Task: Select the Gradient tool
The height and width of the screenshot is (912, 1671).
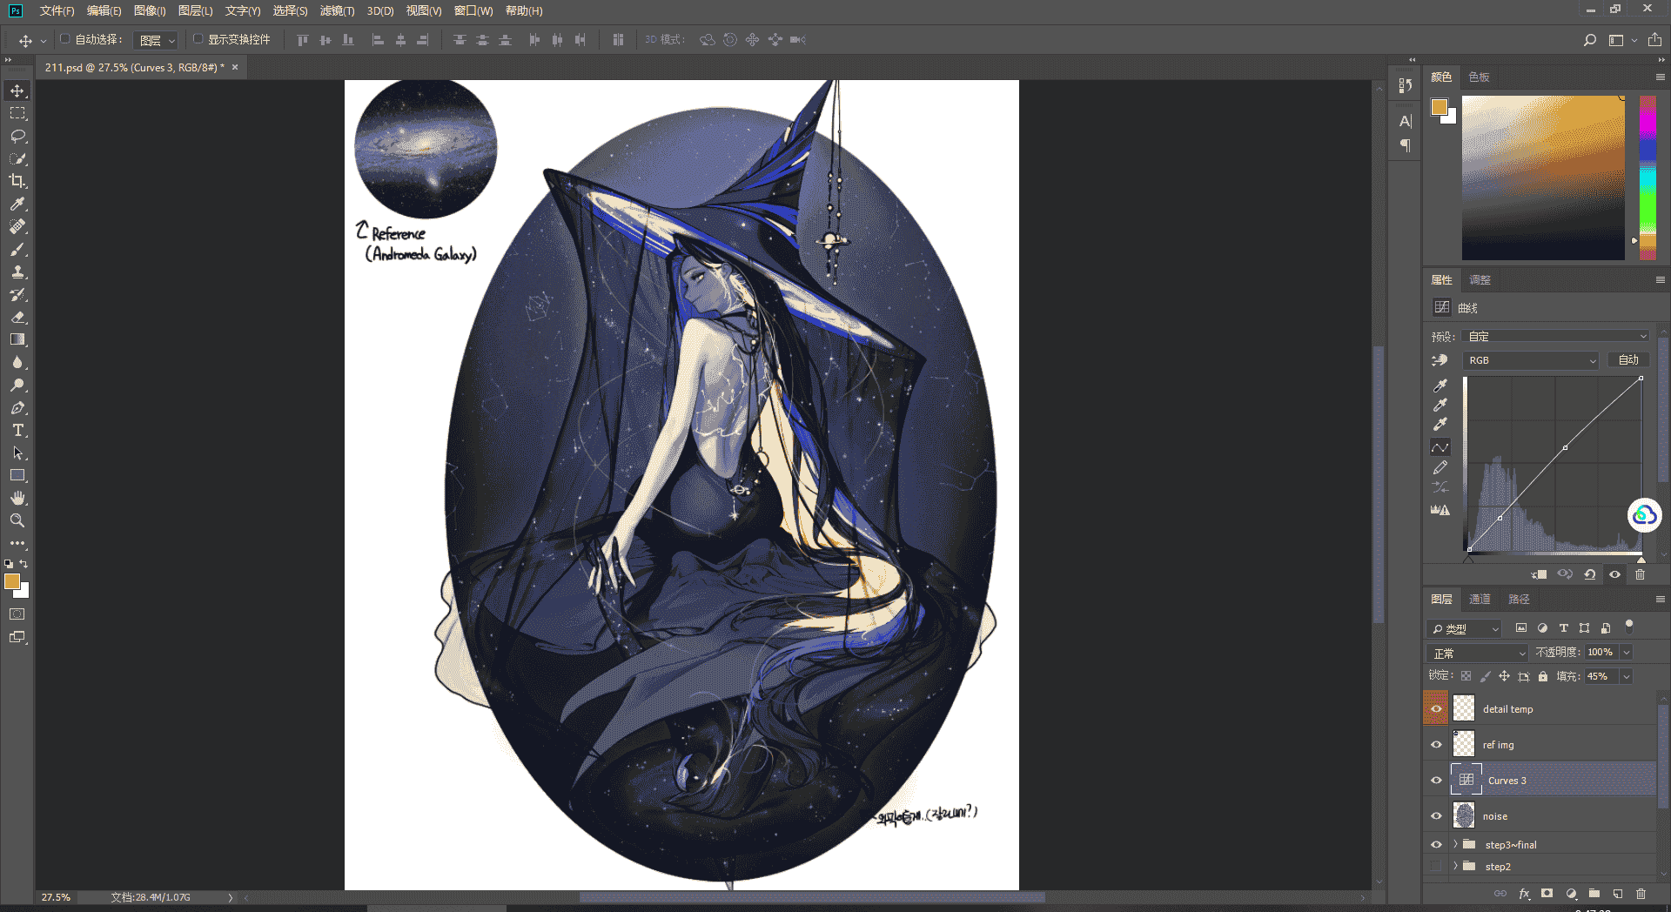Action: point(17,339)
